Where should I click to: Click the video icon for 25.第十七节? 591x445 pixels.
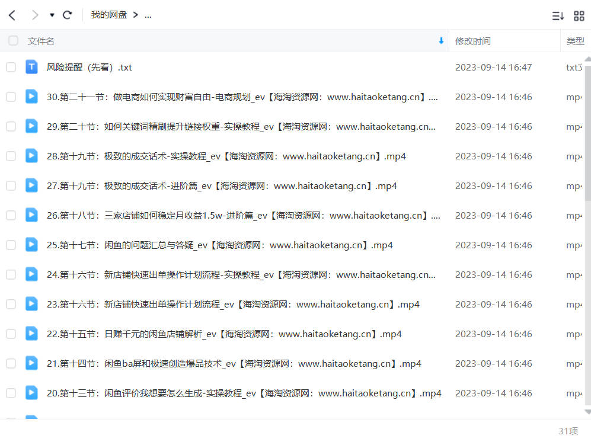[x=31, y=245]
